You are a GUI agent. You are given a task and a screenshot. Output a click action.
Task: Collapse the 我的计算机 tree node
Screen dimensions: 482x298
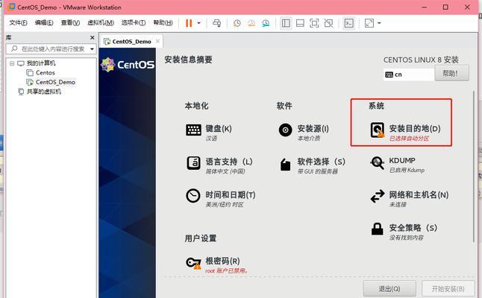[x=12, y=63]
